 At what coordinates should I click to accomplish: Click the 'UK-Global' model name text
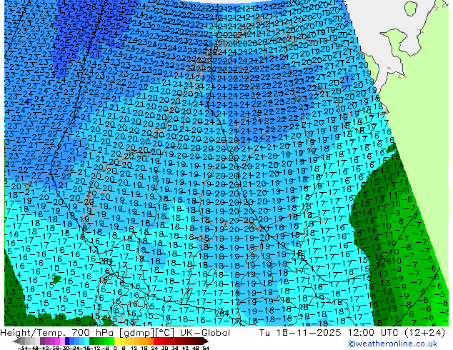pyautogui.click(x=205, y=333)
